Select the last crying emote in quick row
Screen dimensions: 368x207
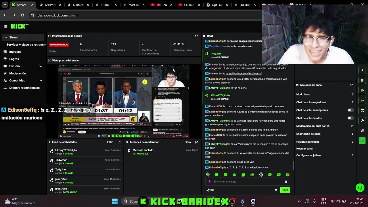[x=287, y=175]
